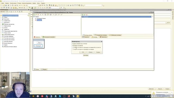The height and width of the screenshot is (98, 174).
Task: Click red Delete icon in form elements toolbar
Action: click(x=38, y=15)
